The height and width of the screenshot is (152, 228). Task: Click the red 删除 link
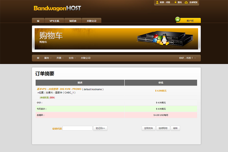(52, 98)
